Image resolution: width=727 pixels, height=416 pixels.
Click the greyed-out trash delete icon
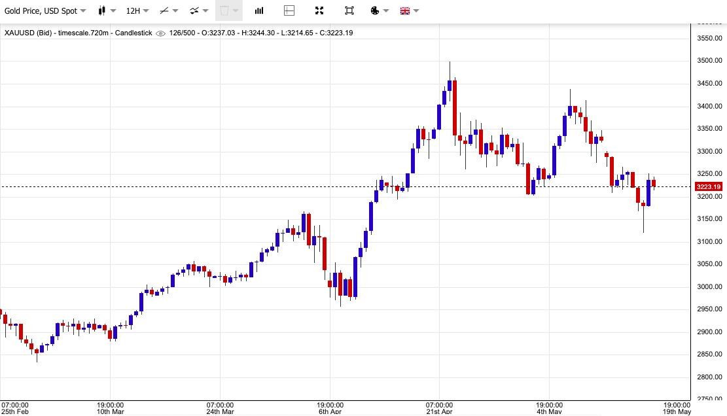pos(224,10)
